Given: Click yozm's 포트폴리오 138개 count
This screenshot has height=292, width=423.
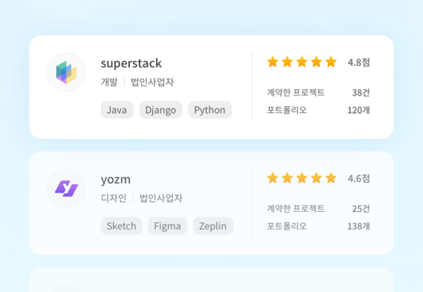Looking at the screenshot, I should click(359, 226).
